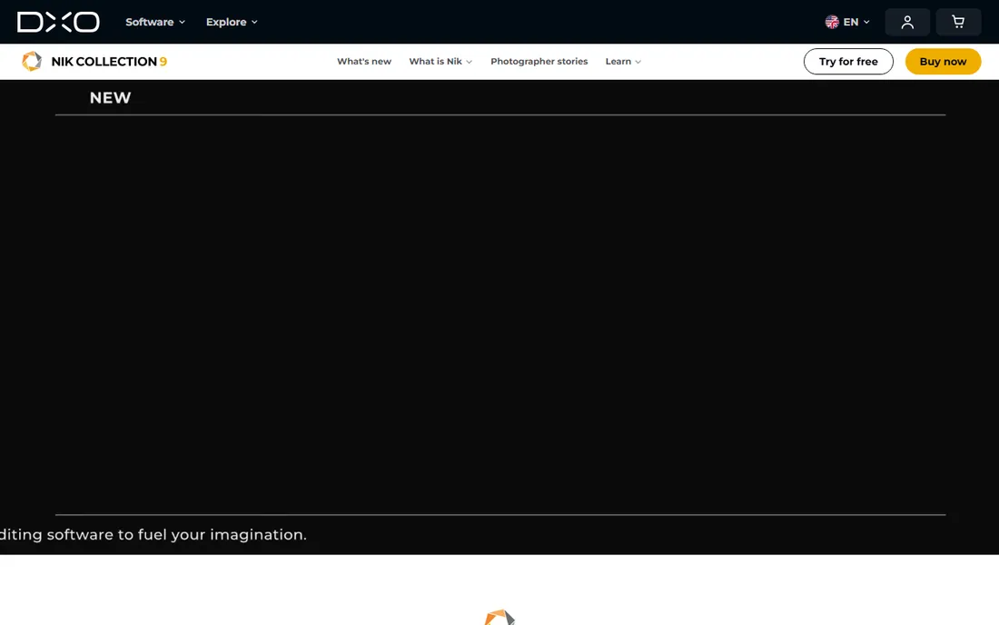Expand the Learn menu
This screenshot has height=625, width=999.
622,61
